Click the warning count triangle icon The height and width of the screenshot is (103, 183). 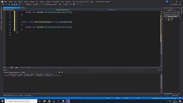coord(16,68)
